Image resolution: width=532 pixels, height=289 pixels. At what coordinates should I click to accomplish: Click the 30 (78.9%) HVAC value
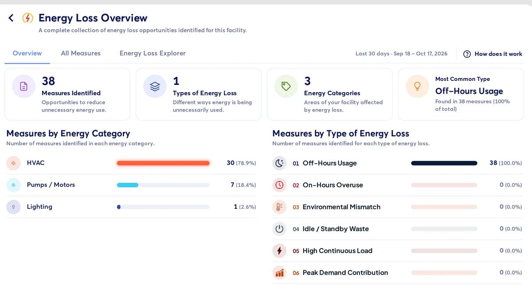pyautogui.click(x=241, y=163)
